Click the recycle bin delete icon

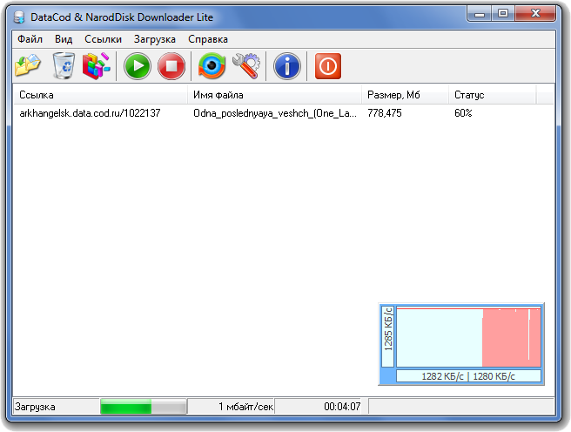64,66
